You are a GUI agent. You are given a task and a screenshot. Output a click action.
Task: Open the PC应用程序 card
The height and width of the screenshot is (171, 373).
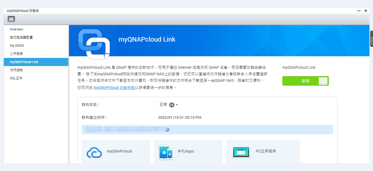(263, 151)
